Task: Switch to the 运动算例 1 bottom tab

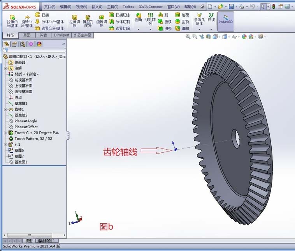Action: point(46,241)
